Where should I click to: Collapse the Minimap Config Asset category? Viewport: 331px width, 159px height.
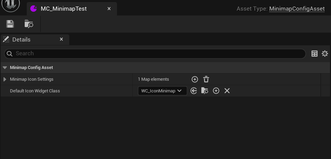pos(5,68)
